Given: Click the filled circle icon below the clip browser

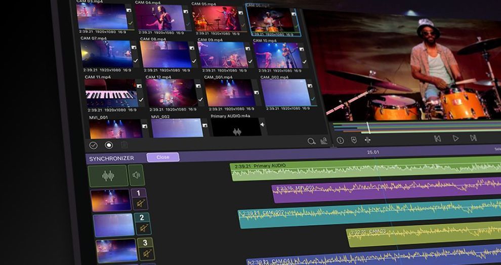Looking at the screenshot, I should 109,145.
